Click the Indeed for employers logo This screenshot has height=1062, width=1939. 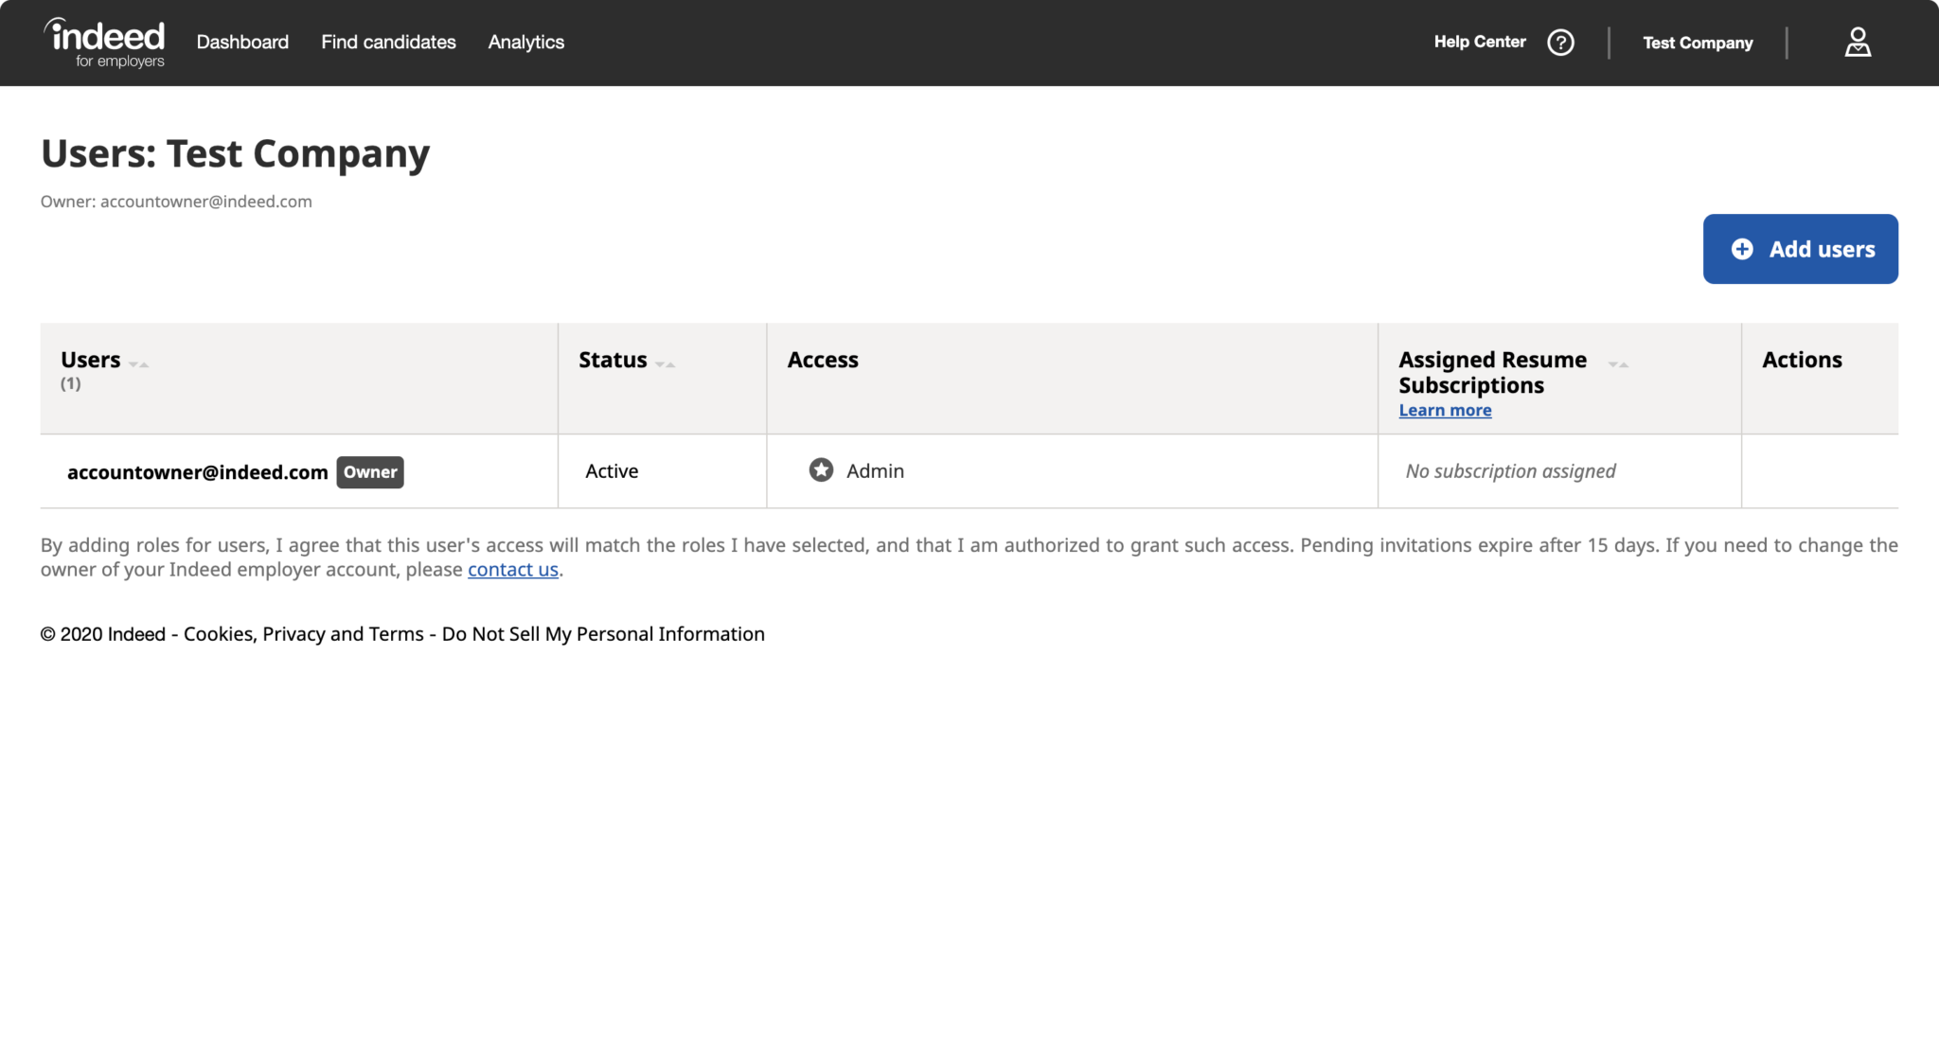(x=105, y=42)
